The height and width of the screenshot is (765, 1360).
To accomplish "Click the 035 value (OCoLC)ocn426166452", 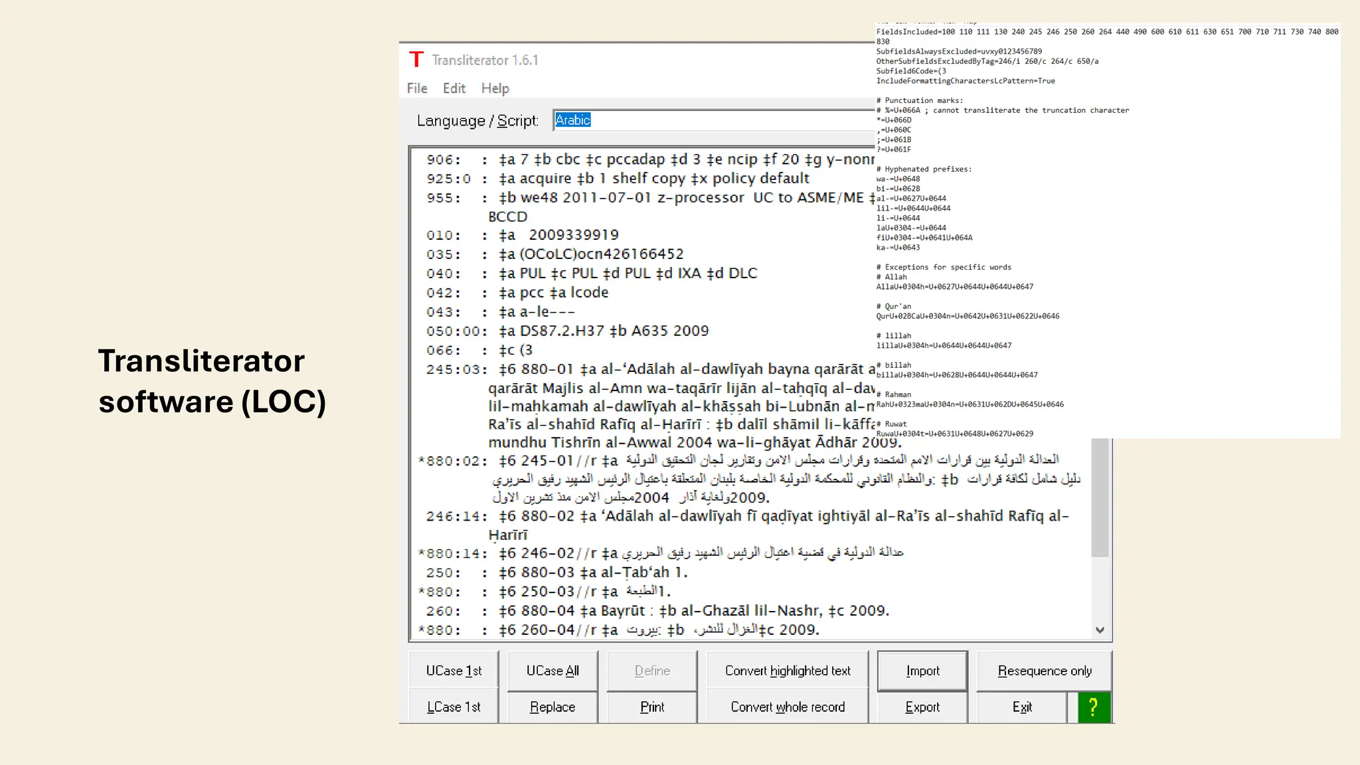I will tap(602, 254).
